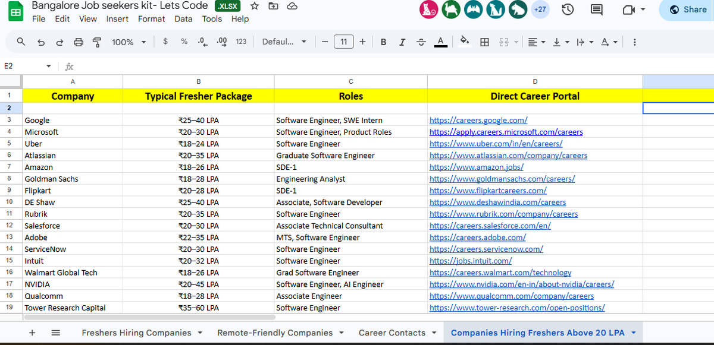
Task: Decrease the font size
Action: coord(324,42)
